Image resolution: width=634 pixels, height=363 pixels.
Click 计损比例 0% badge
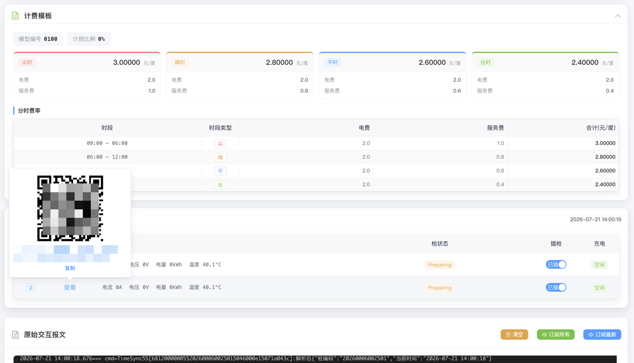tap(89, 39)
